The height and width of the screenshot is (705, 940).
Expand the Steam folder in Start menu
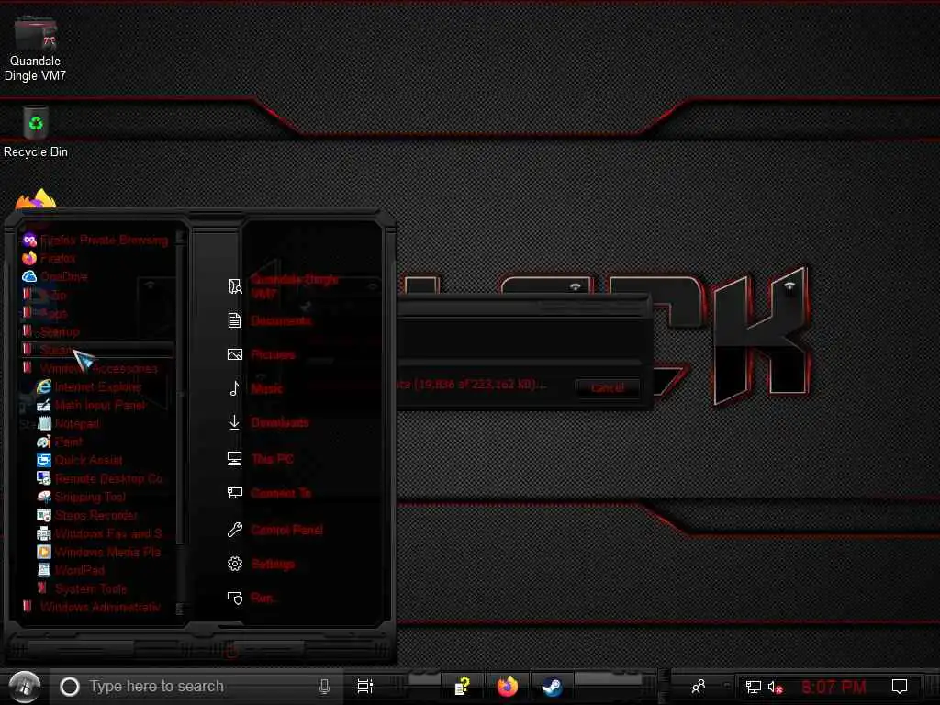coord(97,350)
